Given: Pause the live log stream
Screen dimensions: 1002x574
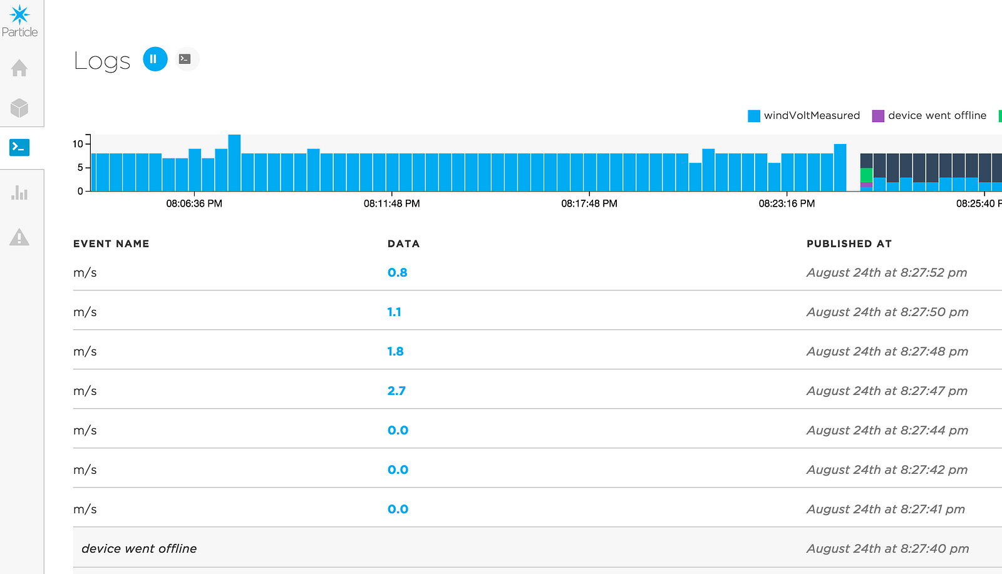Looking at the screenshot, I should click(x=155, y=59).
